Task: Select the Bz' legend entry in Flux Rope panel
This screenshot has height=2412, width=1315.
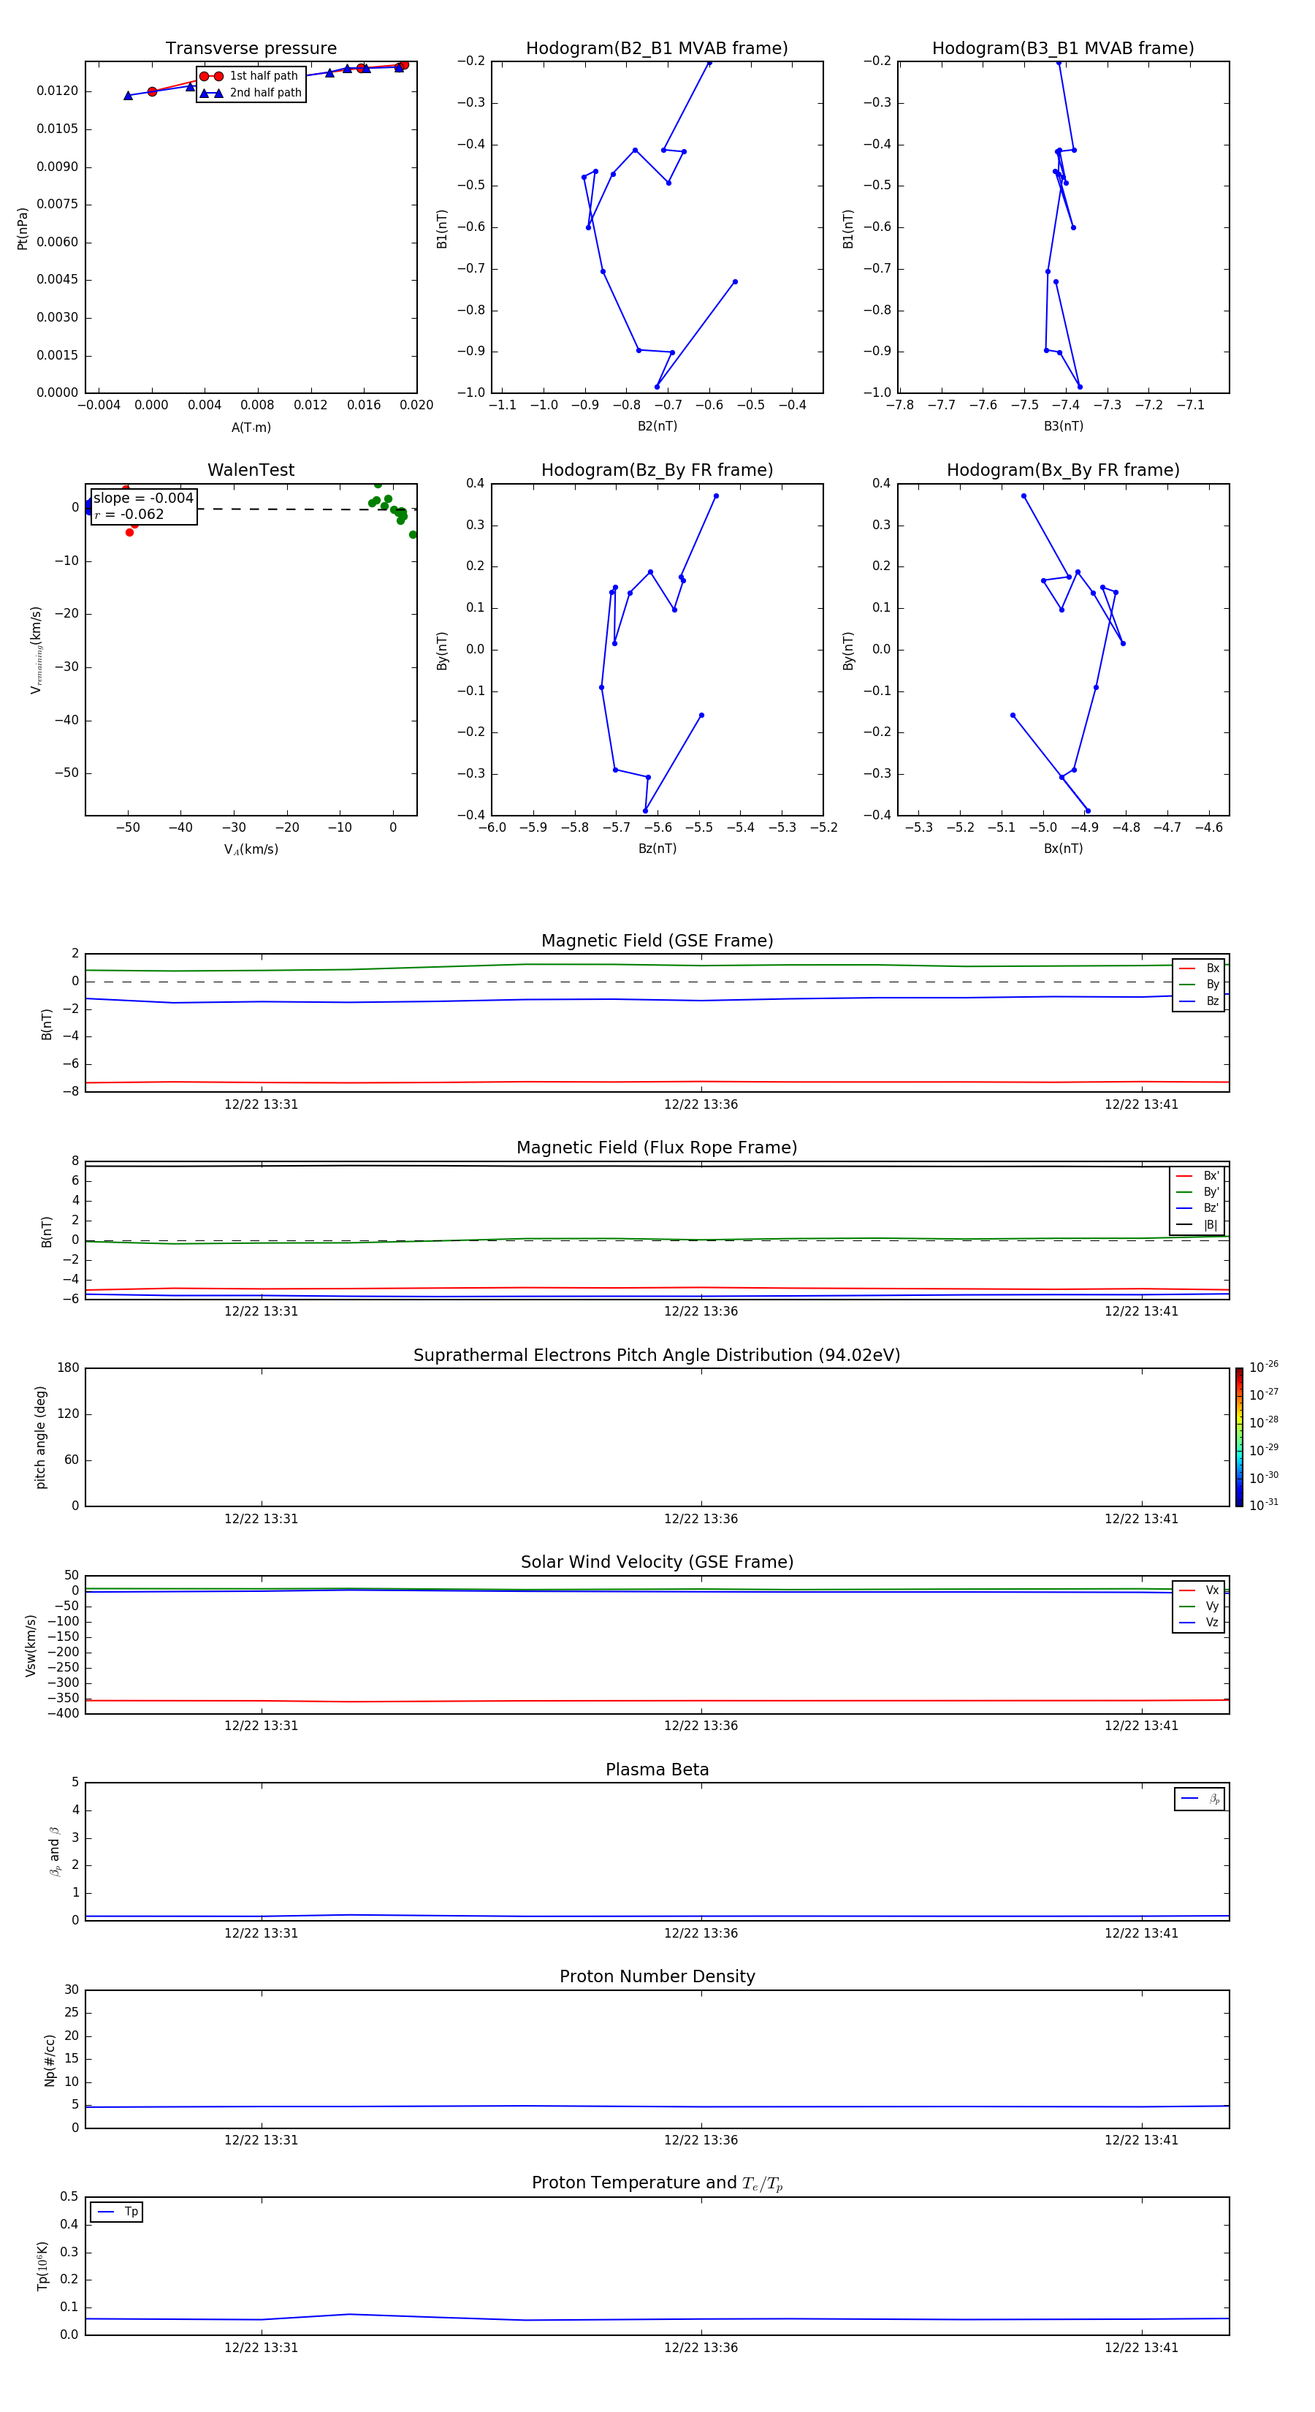Action: (1198, 1208)
